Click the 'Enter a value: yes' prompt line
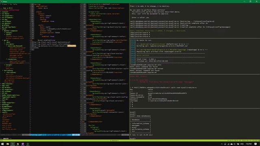The image size is (260, 146). click(x=140, y=17)
